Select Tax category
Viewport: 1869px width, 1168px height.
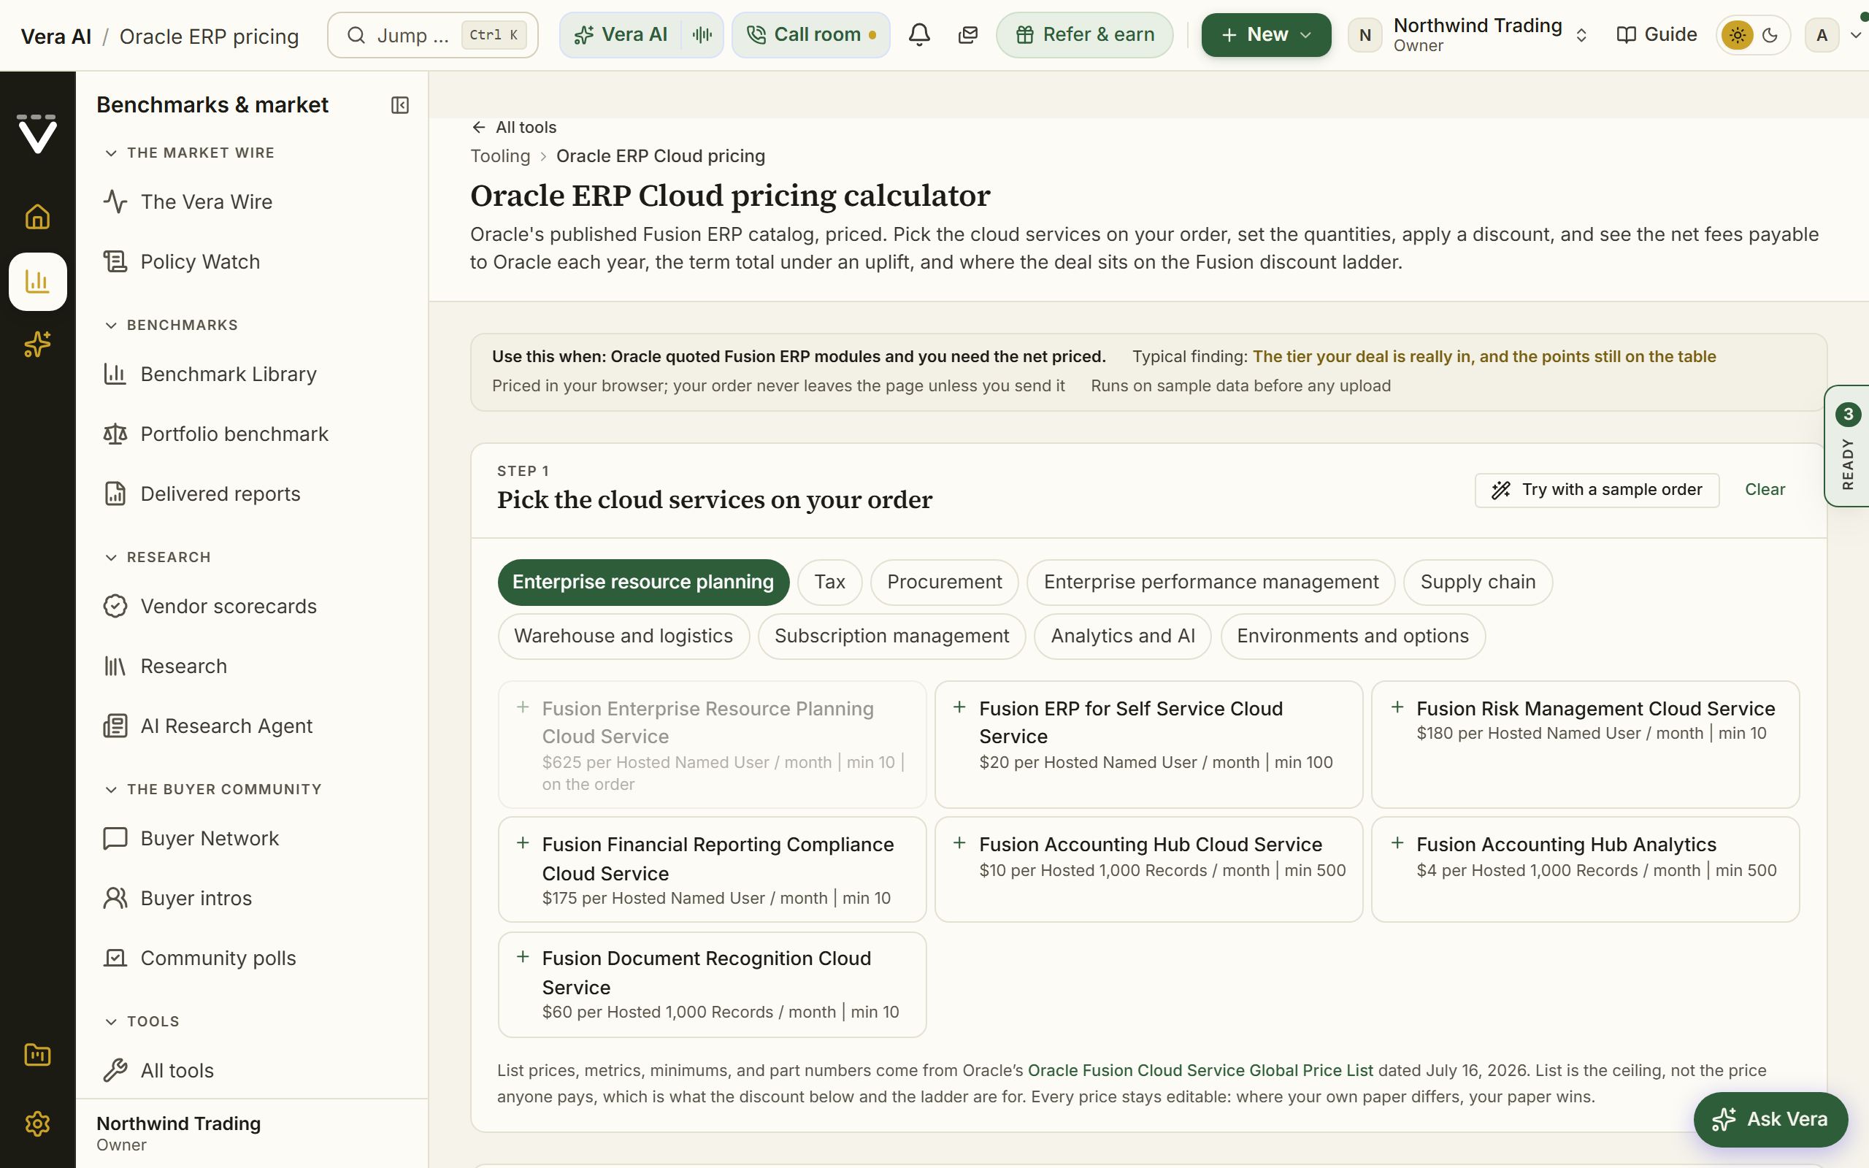click(x=829, y=582)
